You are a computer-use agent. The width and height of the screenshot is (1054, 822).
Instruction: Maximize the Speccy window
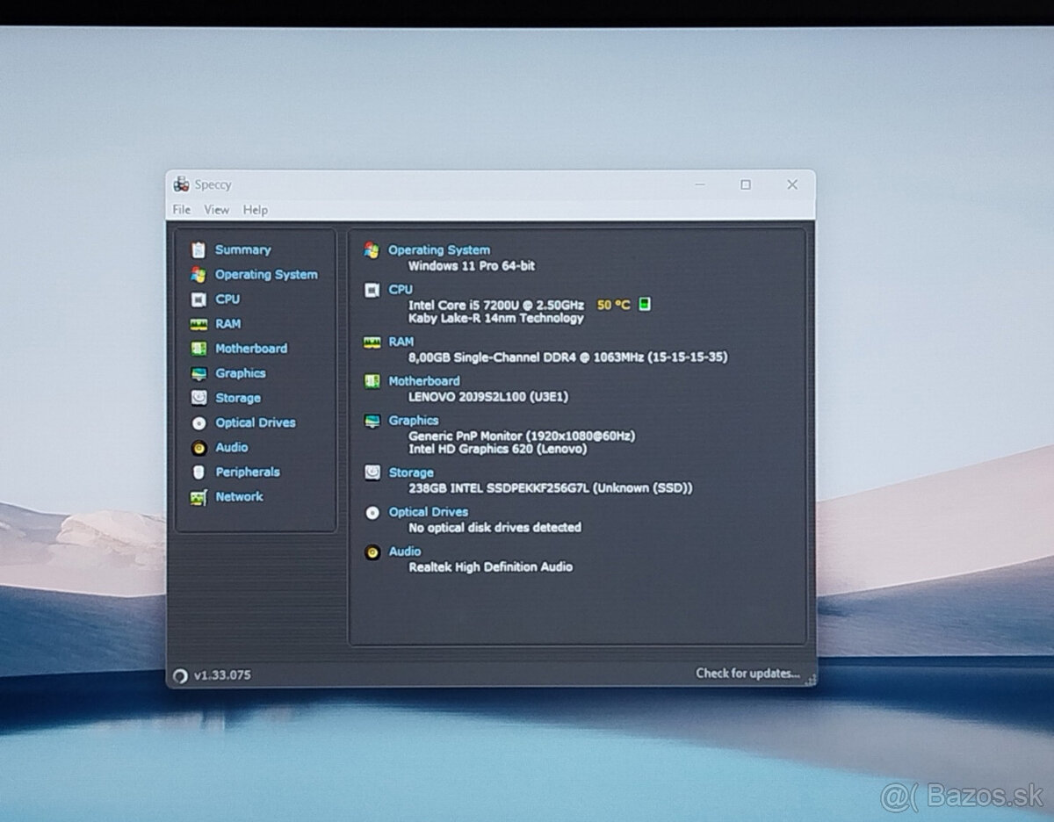746,184
